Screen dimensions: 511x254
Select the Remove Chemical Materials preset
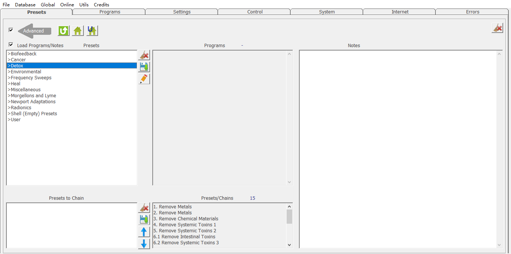click(188, 219)
